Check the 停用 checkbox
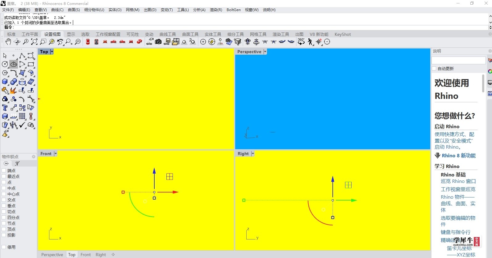The height and width of the screenshot is (258, 492). (4, 247)
